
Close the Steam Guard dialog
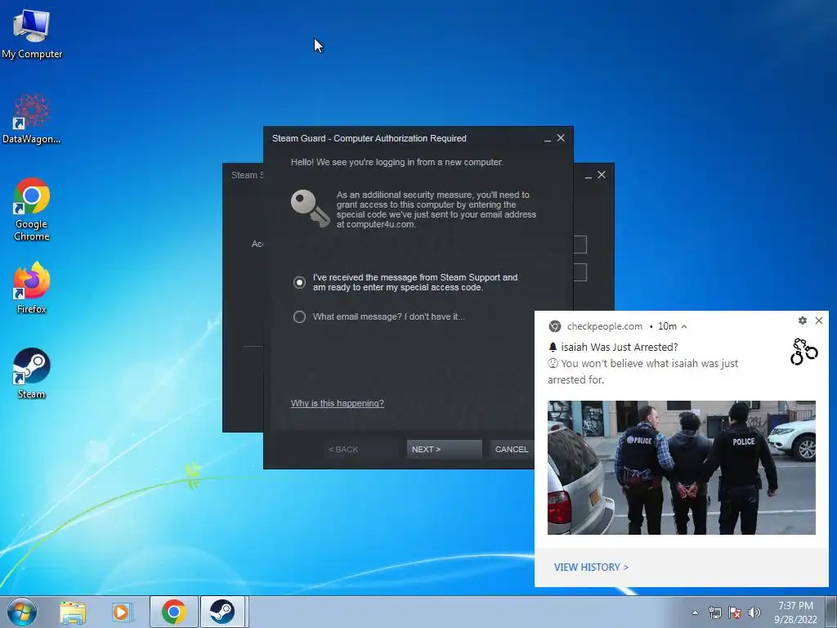(x=561, y=137)
